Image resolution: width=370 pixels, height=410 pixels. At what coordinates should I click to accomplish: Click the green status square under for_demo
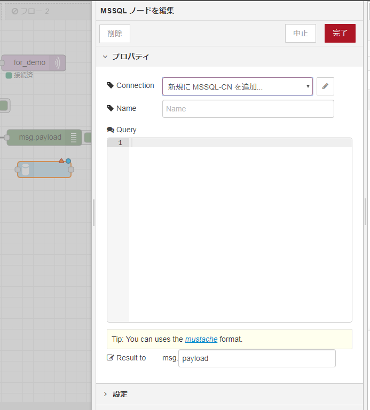click(9, 76)
